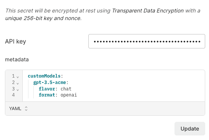Toggle the fold chevron beside line 3
209x140 pixels.
pyautogui.click(x=17, y=90)
